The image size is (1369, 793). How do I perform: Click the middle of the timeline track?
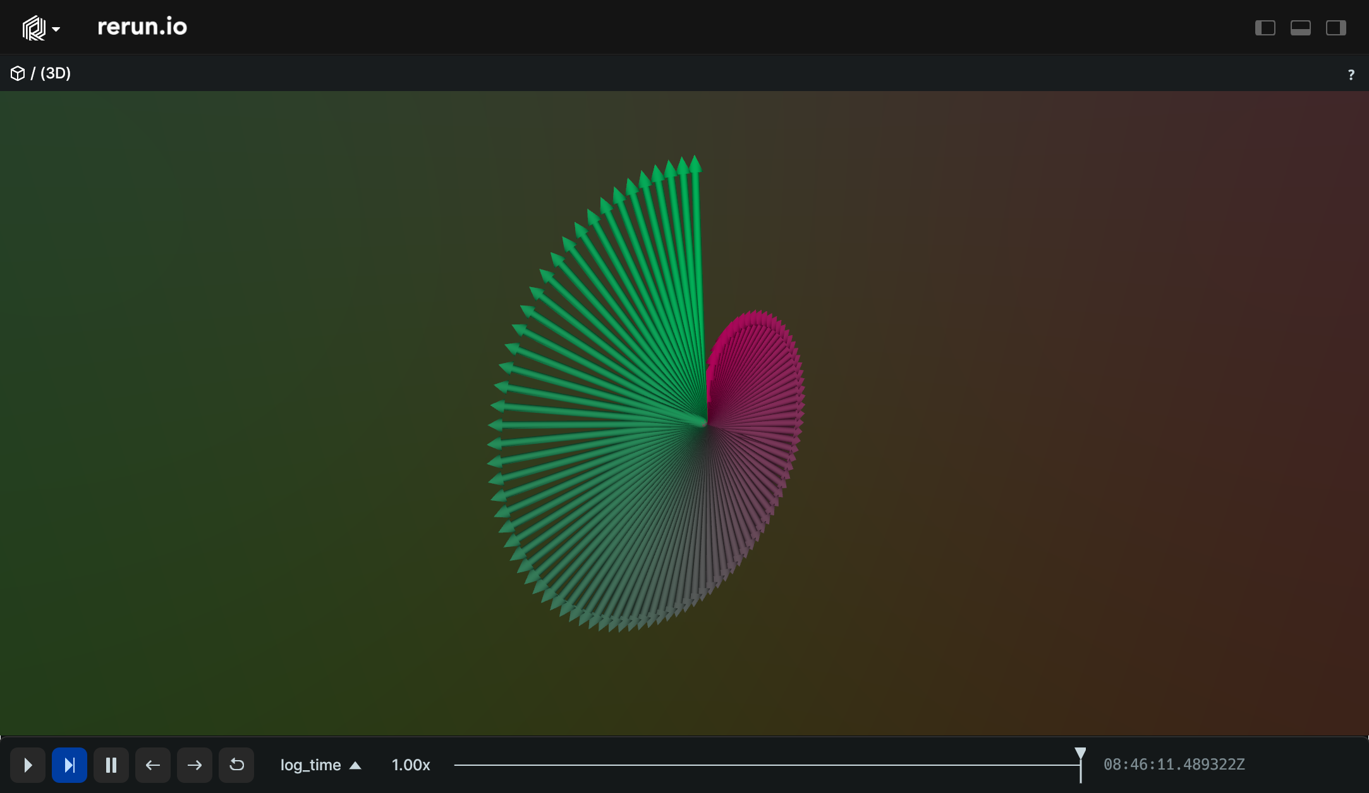pyautogui.click(x=767, y=765)
